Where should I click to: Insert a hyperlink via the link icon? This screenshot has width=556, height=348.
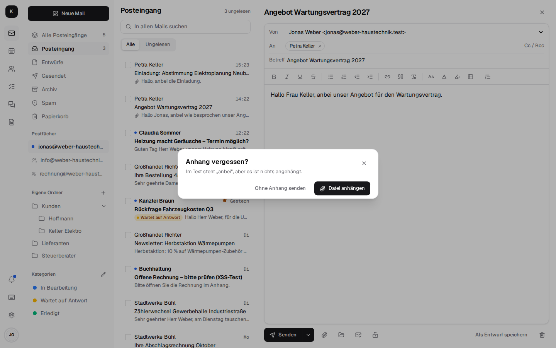pyautogui.click(x=387, y=77)
